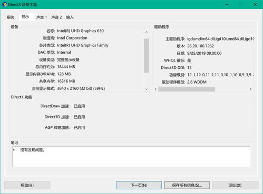Click 保存所有信息(S)... button
The image size is (263, 194).
tap(187, 185)
